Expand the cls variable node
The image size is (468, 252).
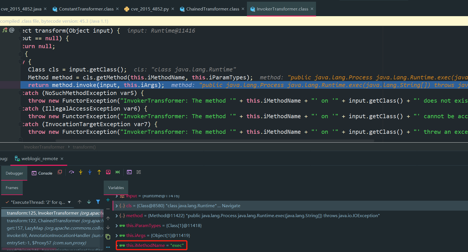tap(117, 206)
